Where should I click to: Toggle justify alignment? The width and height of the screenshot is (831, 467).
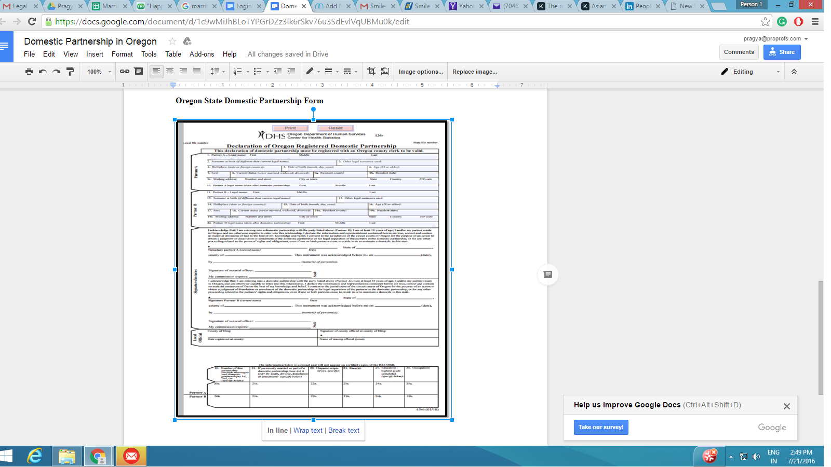[x=197, y=72]
